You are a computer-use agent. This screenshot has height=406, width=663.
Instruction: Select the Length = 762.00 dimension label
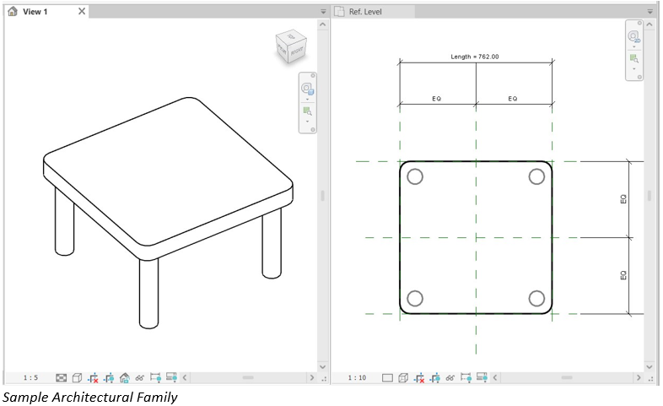coord(475,57)
